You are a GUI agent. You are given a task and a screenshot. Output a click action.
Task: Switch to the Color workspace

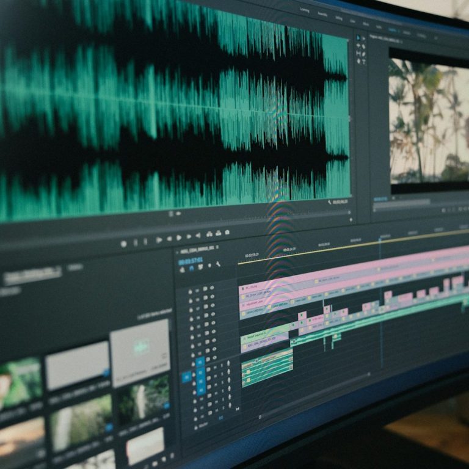(x=352, y=21)
